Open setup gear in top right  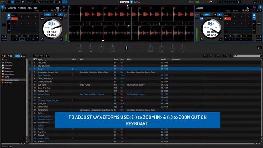click(238, 2)
